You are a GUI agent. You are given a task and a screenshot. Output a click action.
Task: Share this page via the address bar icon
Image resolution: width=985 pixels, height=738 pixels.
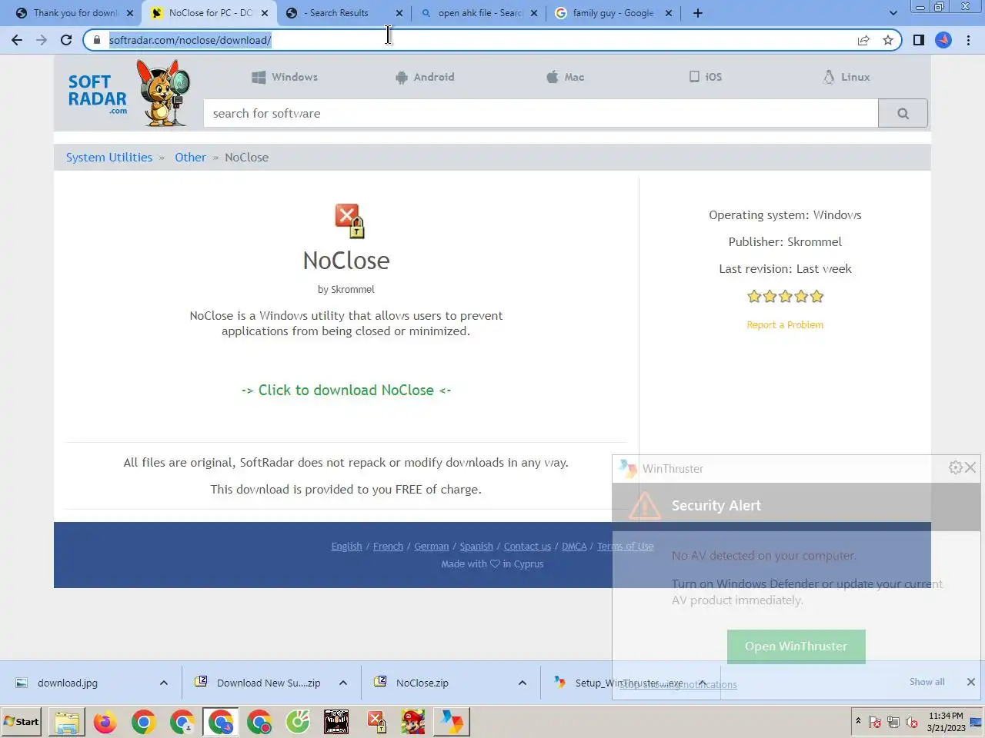tap(863, 40)
